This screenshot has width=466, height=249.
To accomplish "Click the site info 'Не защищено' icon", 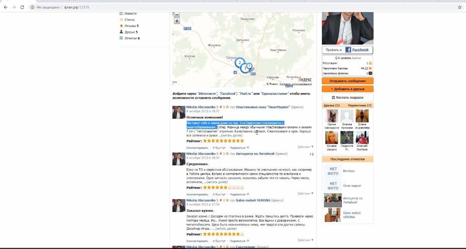I will point(32,7).
